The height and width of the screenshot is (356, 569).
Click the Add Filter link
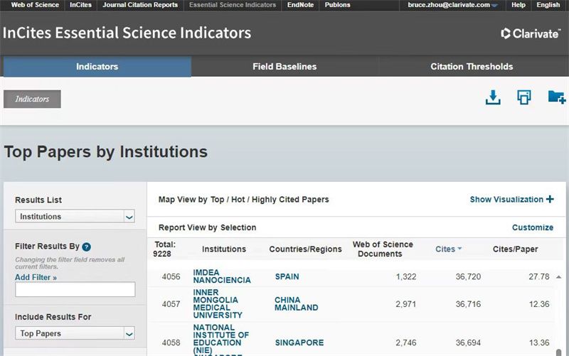[x=36, y=277]
